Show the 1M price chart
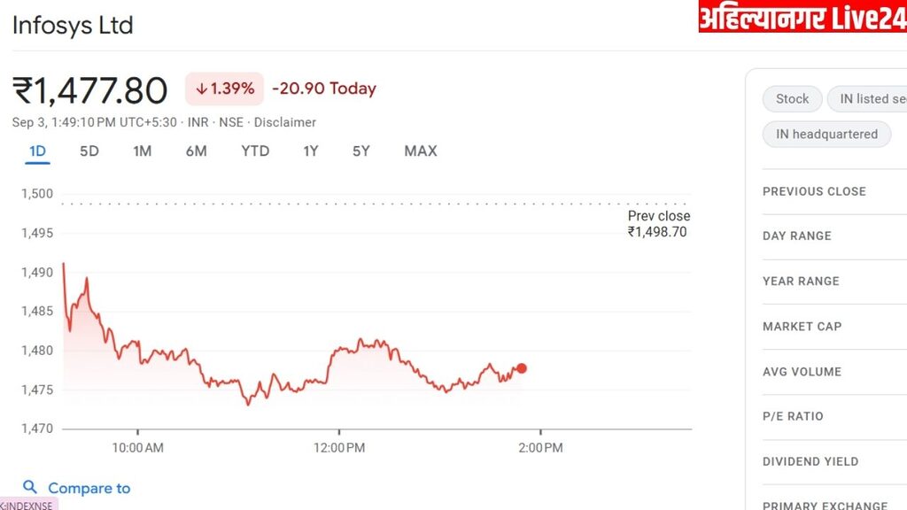The height and width of the screenshot is (510, 907). pyautogui.click(x=142, y=151)
